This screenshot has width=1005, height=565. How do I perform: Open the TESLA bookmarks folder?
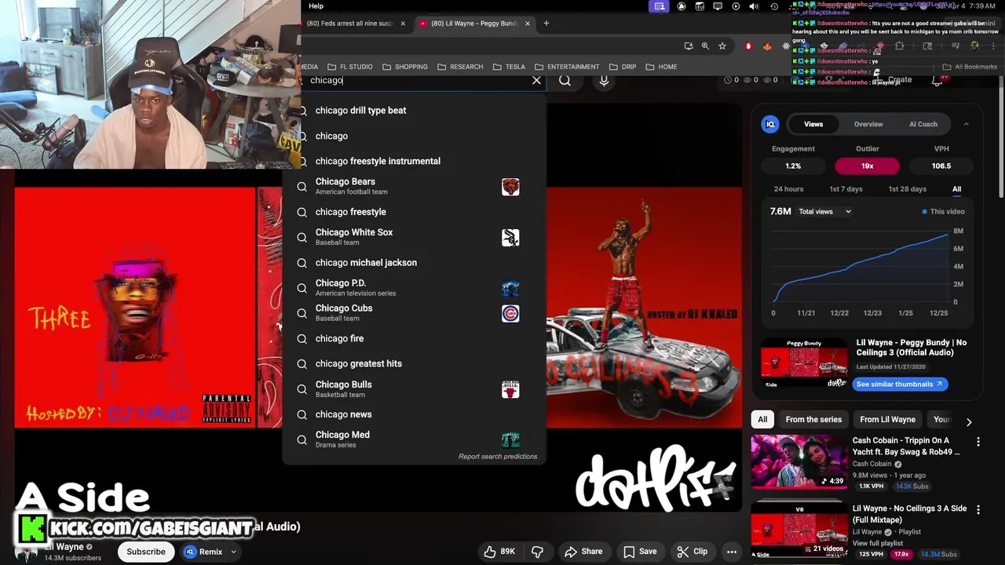tap(509, 67)
